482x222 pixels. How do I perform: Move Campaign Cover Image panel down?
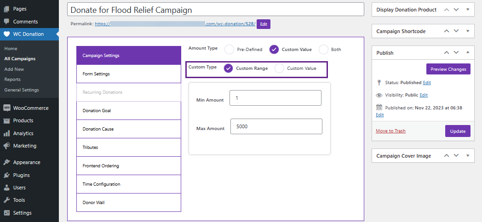[x=457, y=156]
